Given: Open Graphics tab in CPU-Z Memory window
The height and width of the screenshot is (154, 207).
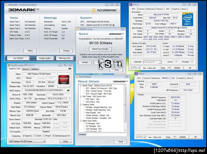Looking at the screenshot, I should coord(181,78).
